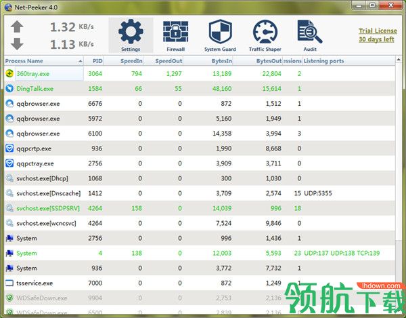
Task: Click the Net-Peeker title bar app icon
Action: click(x=8, y=7)
